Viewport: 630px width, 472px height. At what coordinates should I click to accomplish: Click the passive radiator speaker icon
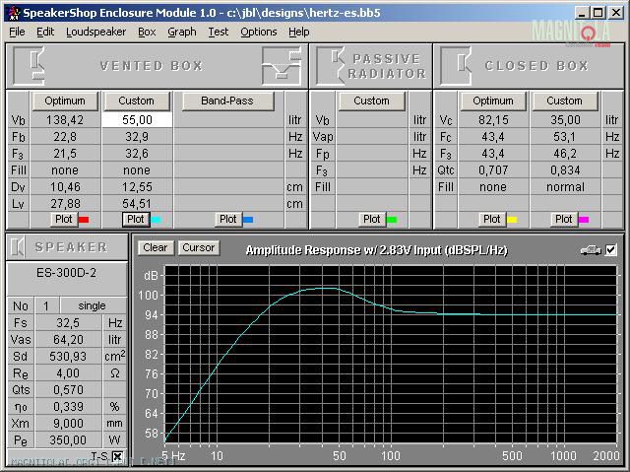tap(331, 66)
